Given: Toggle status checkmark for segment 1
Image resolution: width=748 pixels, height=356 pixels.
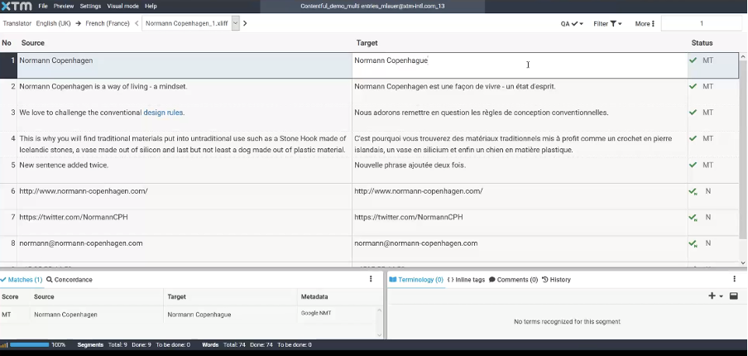Looking at the screenshot, I should [693, 60].
